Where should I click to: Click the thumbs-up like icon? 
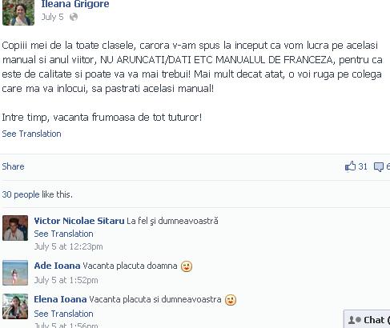click(350, 166)
